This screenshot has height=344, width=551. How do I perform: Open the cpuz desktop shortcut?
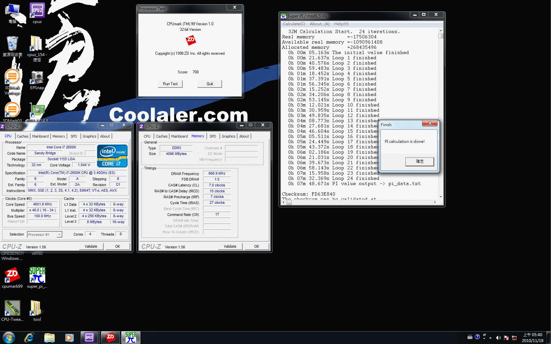point(37,13)
